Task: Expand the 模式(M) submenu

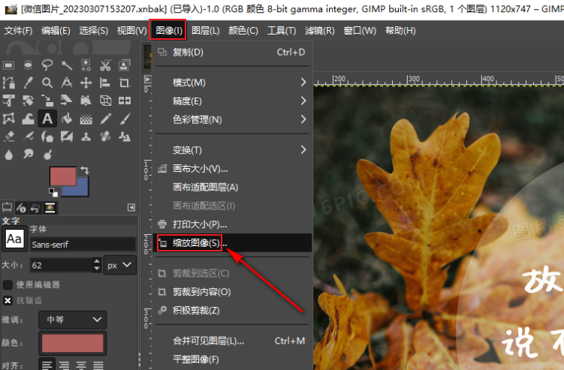Action: pyautogui.click(x=233, y=83)
